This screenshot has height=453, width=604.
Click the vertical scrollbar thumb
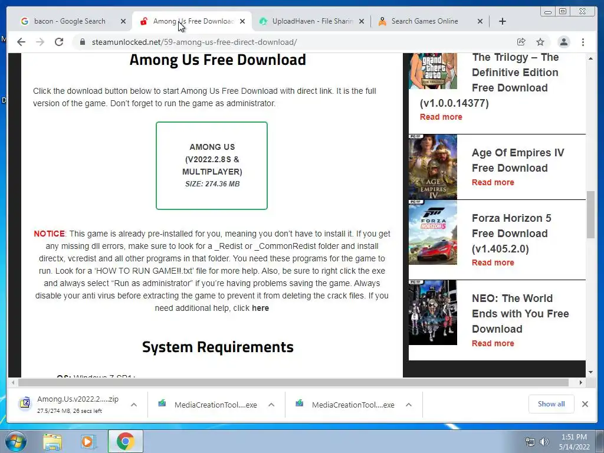[590, 215]
